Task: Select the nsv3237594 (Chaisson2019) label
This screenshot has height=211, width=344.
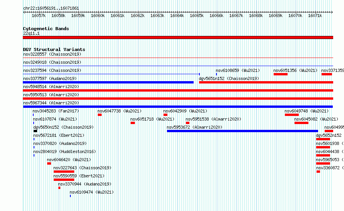Action: [x=52, y=70]
